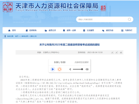Click the folder icon beside 政务公开

(x=46, y=31)
